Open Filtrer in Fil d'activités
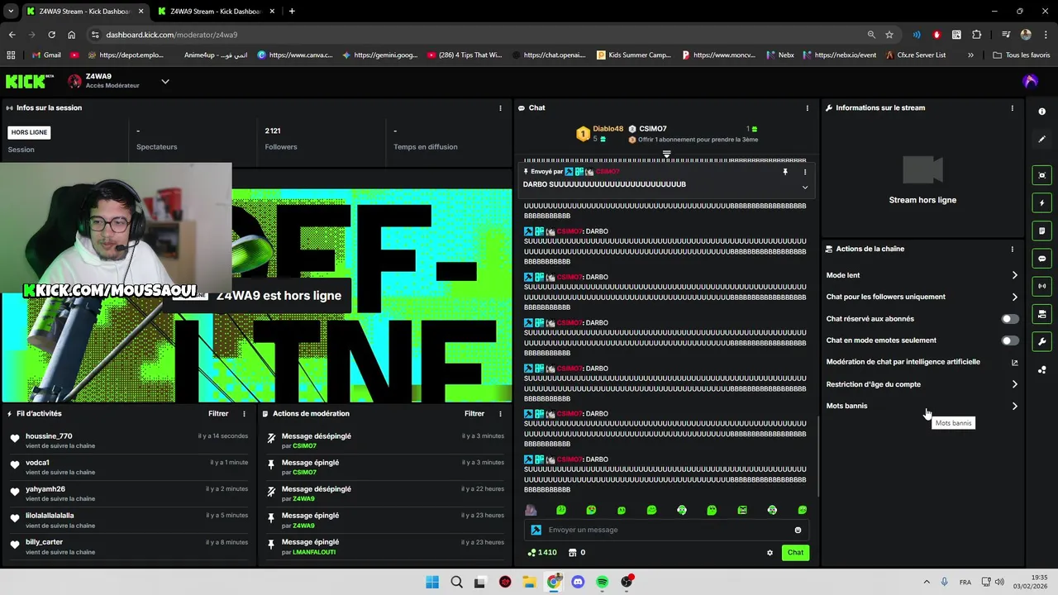Image resolution: width=1058 pixels, height=595 pixels. click(218, 414)
